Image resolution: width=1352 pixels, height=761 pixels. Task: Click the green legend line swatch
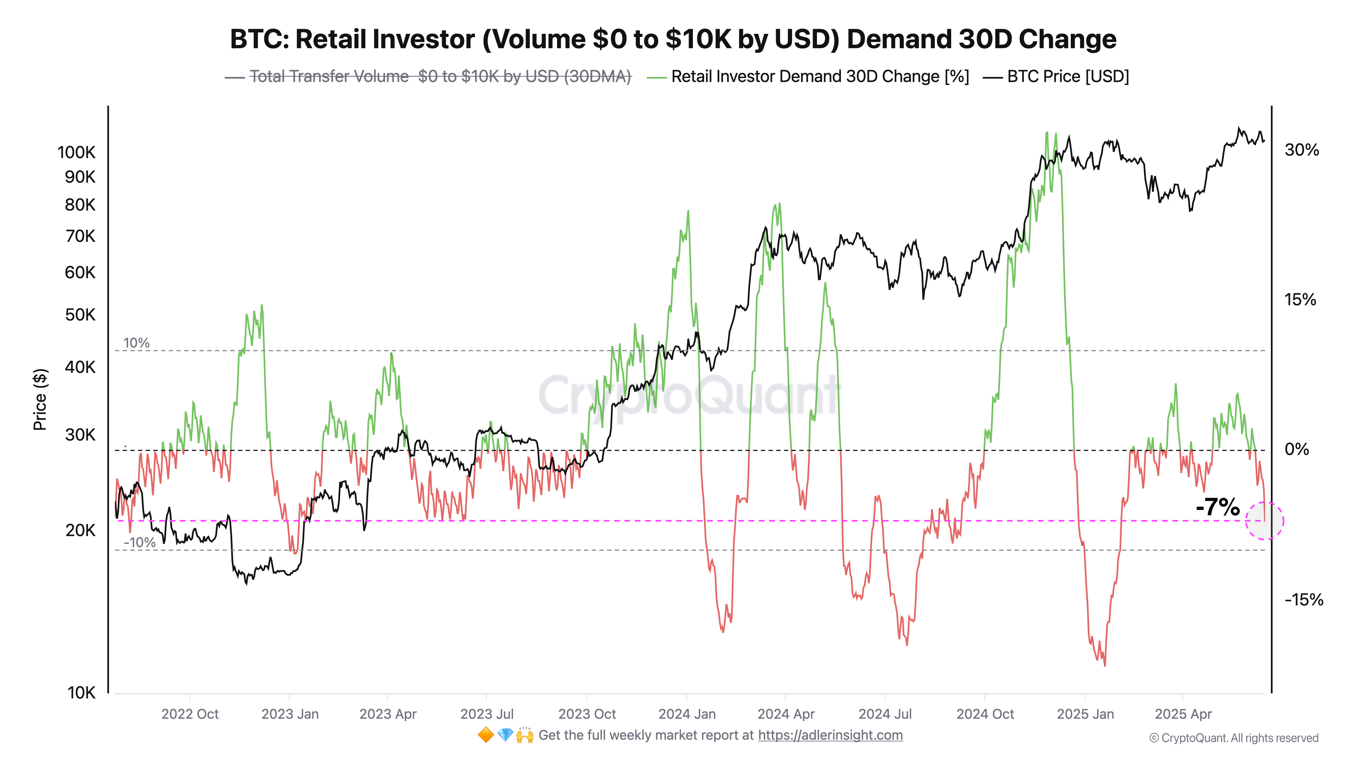[657, 78]
